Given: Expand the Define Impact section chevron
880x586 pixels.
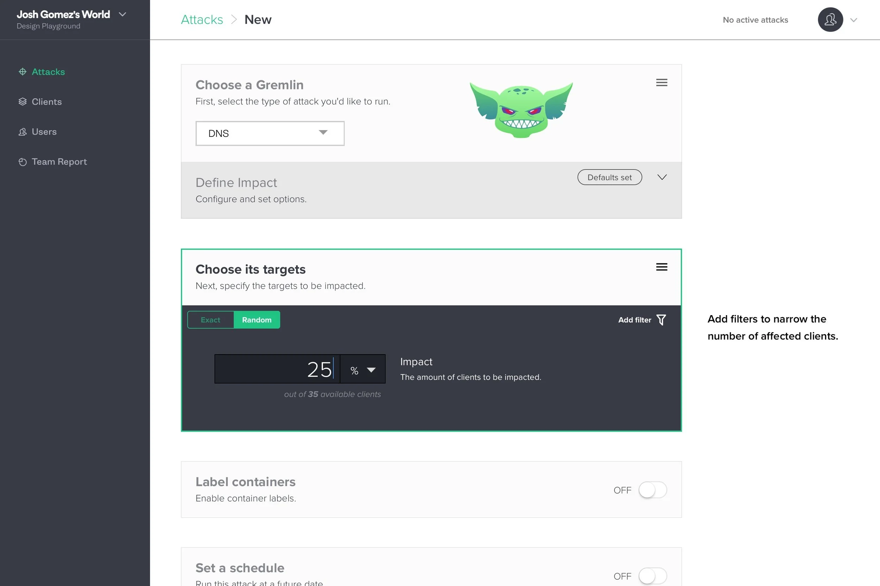Looking at the screenshot, I should (662, 177).
